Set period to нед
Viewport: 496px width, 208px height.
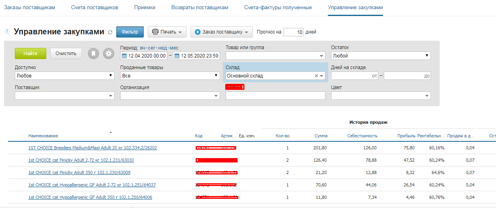tap(163, 48)
